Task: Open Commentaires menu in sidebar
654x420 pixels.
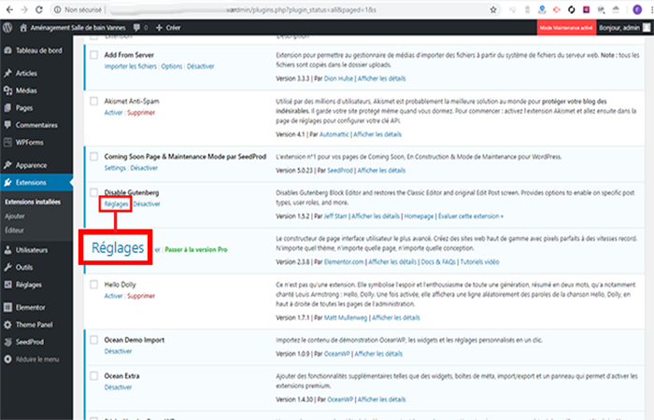Action: [x=36, y=125]
